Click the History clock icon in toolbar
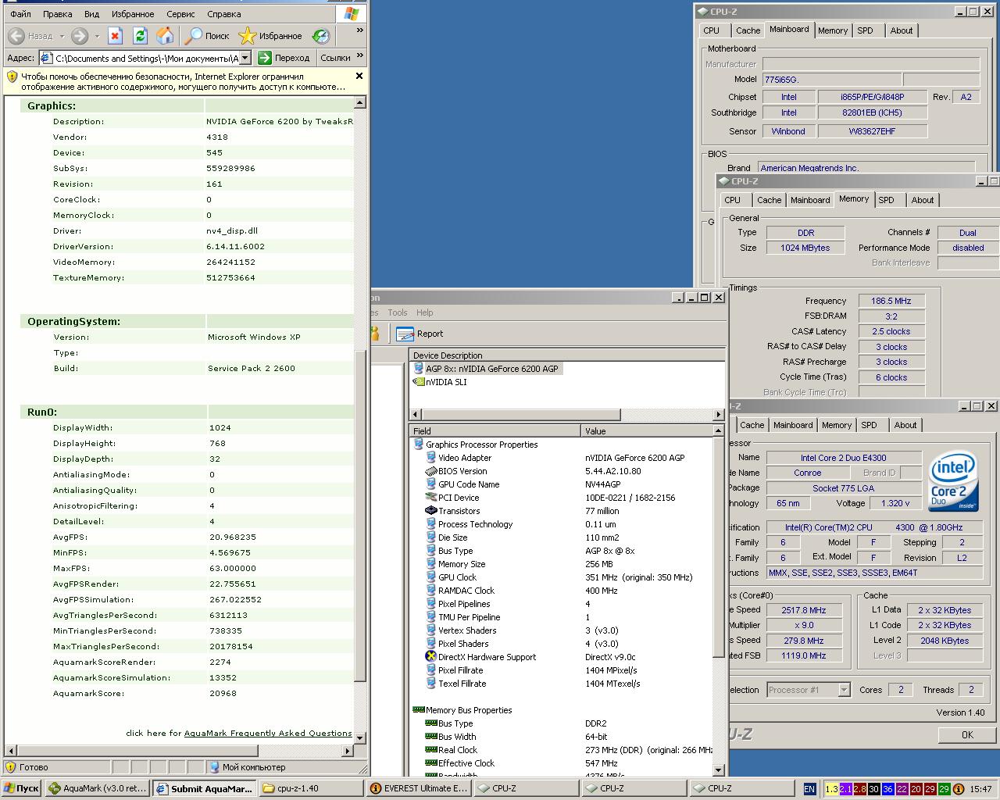The image size is (1000, 800). pos(320,36)
